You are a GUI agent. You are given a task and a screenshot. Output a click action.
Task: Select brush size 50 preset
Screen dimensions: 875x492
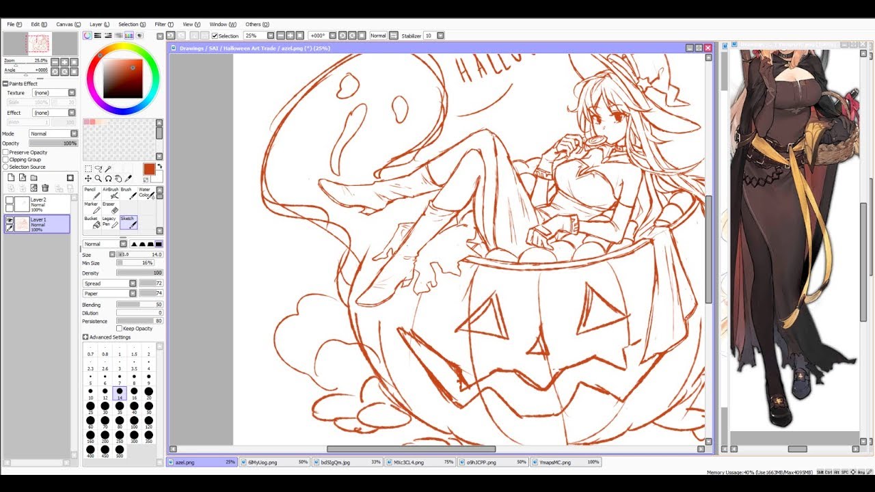tap(148, 408)
